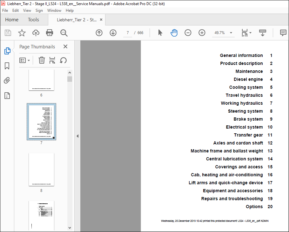Click the 'Maintenance' contents entry
289x232 pixels.
pyautogui.click(x=249, y=71)
